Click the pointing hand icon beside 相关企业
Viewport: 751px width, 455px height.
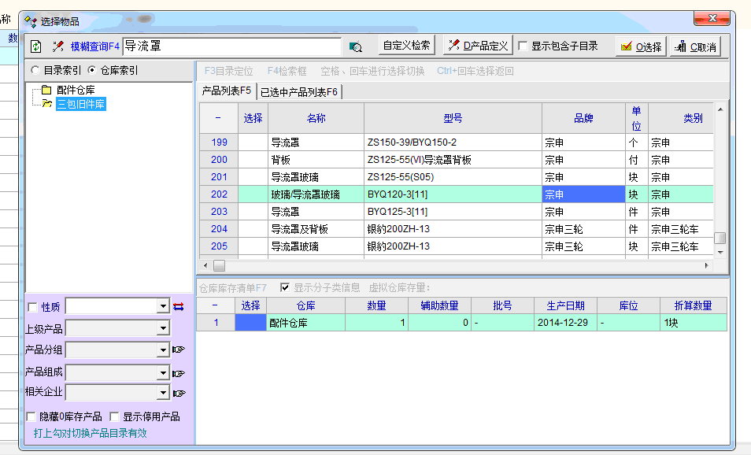click(x=179, y=393)
